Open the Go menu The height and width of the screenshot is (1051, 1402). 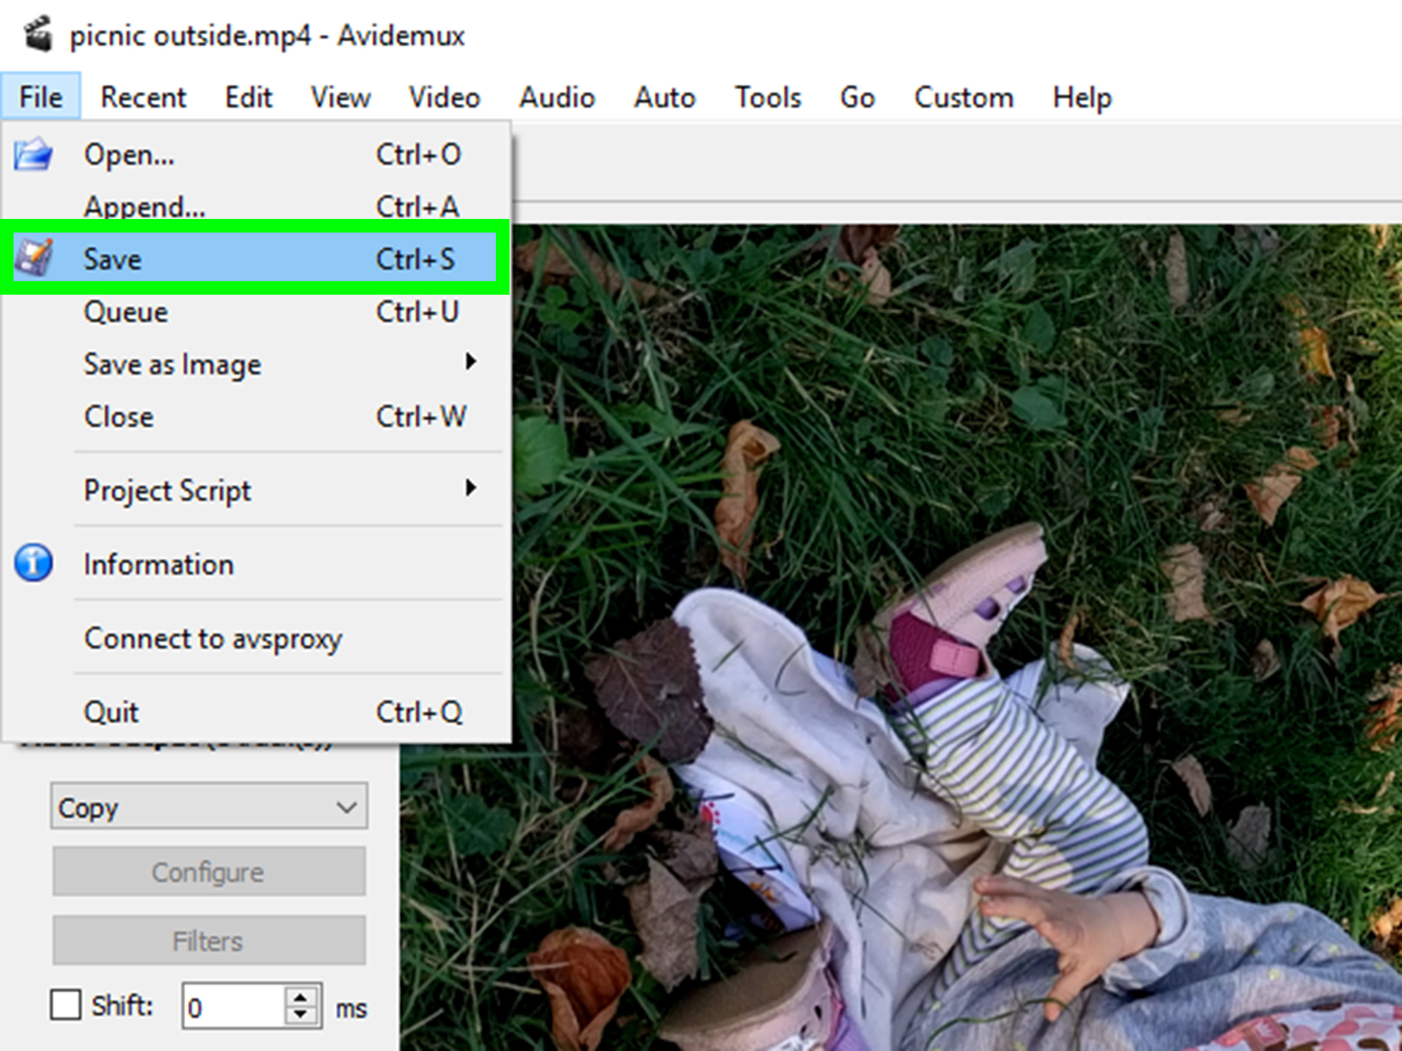pos(857,97)
